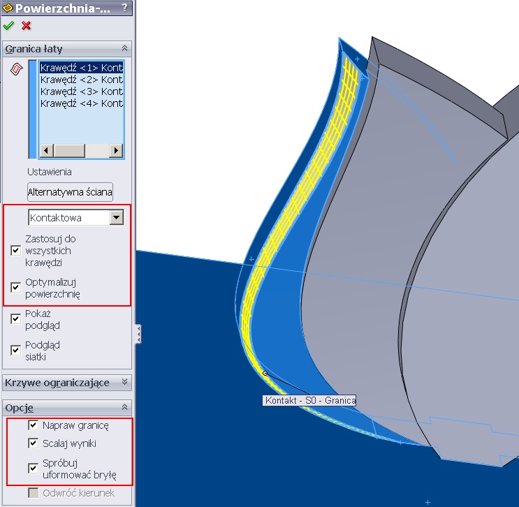Click the Powierzchnia feature icon in the title
The width and height of the screenshot is (519, 507).
tap(8, 8)
